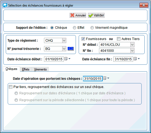Click the Annuler button
151x133 pixels.
(78, 15)
